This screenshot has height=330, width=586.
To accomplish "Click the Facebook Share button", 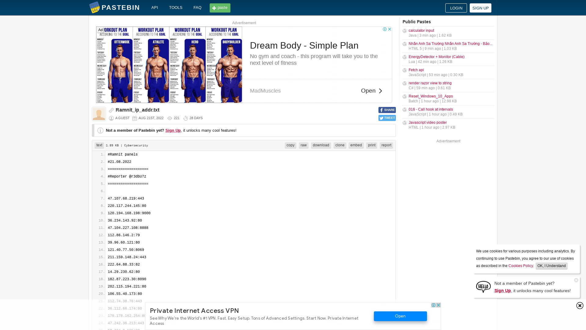I will point(387,110).
